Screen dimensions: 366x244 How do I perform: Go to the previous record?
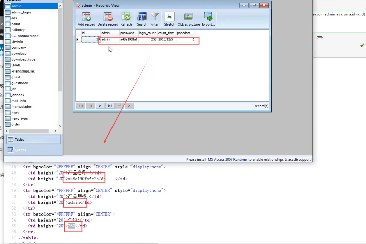90,106
